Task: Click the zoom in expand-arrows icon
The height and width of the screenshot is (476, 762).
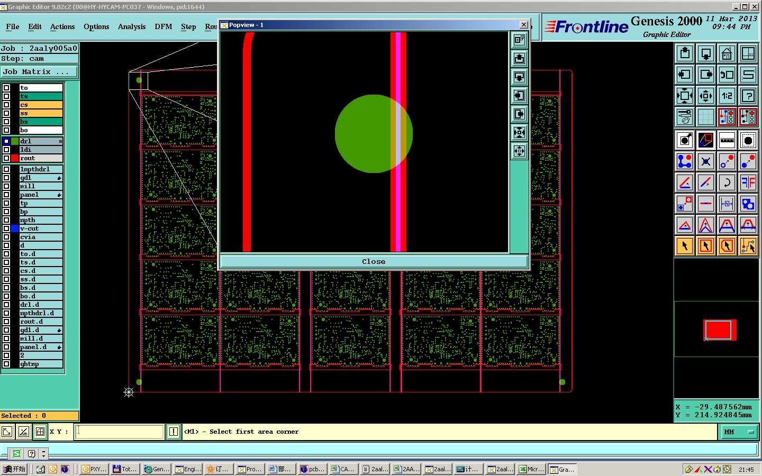Action: coord(685,96)
